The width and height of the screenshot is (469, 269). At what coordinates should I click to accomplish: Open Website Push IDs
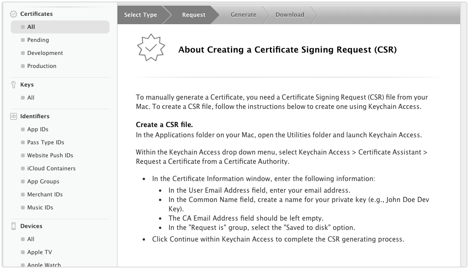coord(50,155)
